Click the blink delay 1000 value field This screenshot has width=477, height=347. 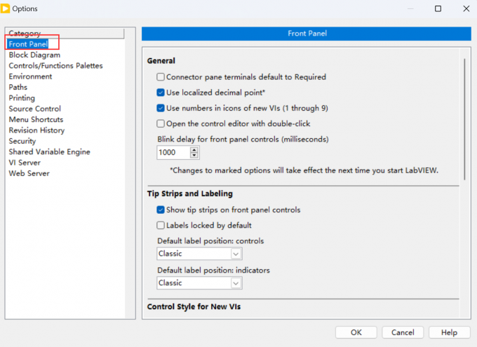tap(173, 152)
